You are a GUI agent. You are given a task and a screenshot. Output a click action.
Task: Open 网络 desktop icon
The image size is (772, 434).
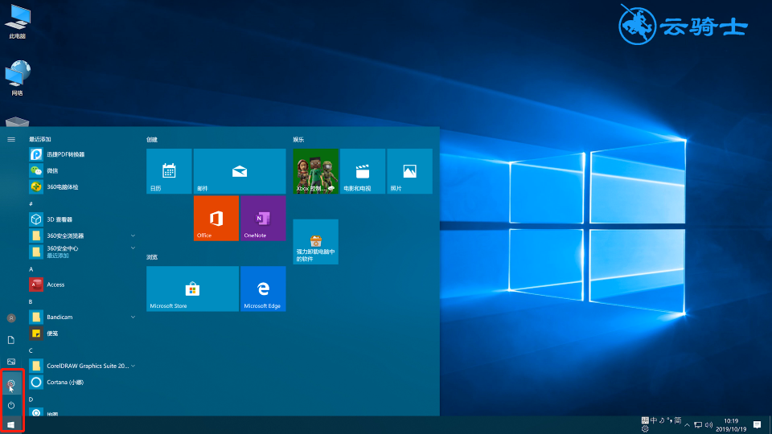click(x=18, y=78)
